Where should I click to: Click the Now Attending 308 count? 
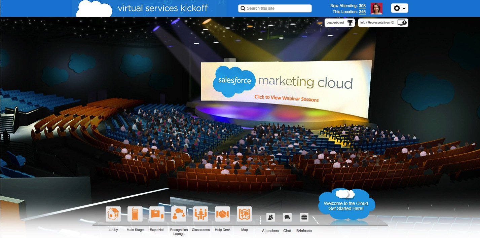point(362,6)
